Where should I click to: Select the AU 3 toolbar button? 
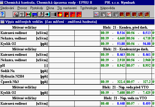click(x=22, y=14)
